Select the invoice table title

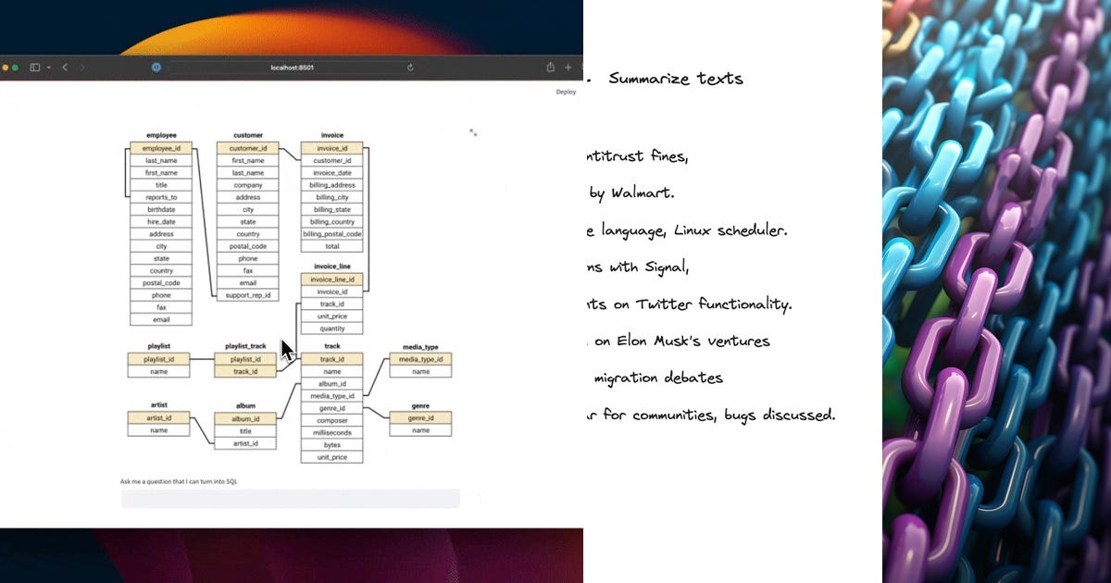[x=331, y=135]
